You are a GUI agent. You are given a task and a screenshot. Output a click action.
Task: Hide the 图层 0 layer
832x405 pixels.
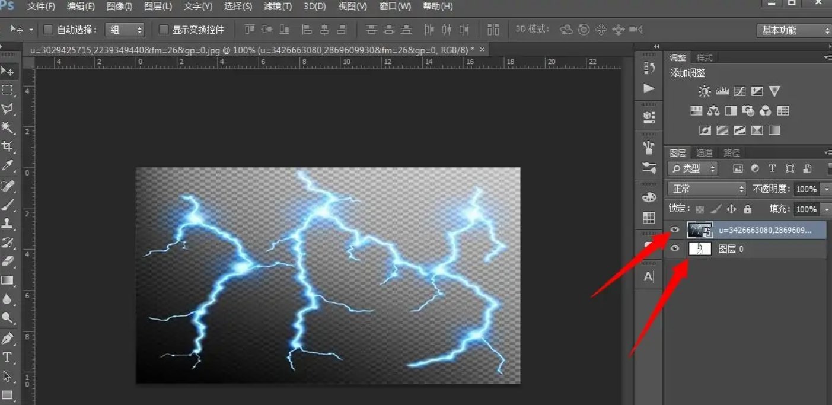click(x=674, y=249)
